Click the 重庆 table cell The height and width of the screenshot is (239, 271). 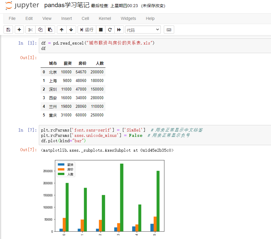click(53, 115)
